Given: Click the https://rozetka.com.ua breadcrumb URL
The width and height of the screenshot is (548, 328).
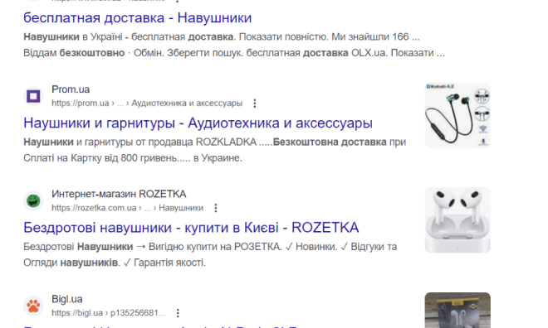Looking at the screenshot, I should 127,208.
